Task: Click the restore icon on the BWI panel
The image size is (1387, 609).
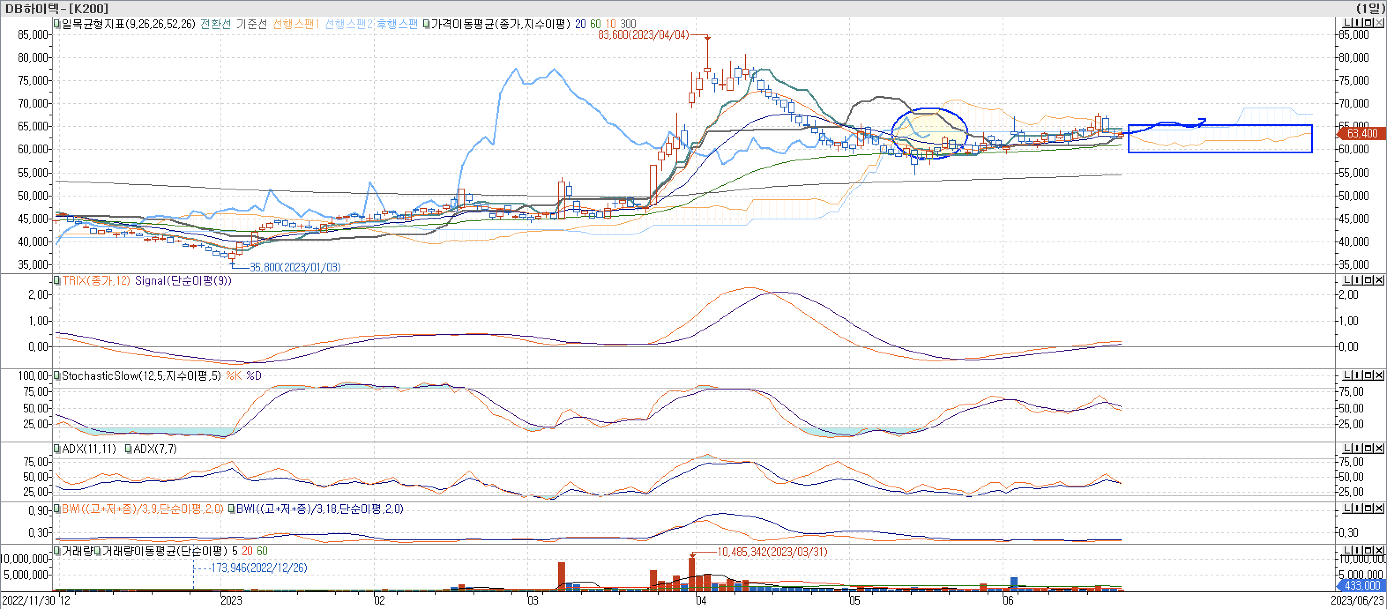Action: point(1367,509)
